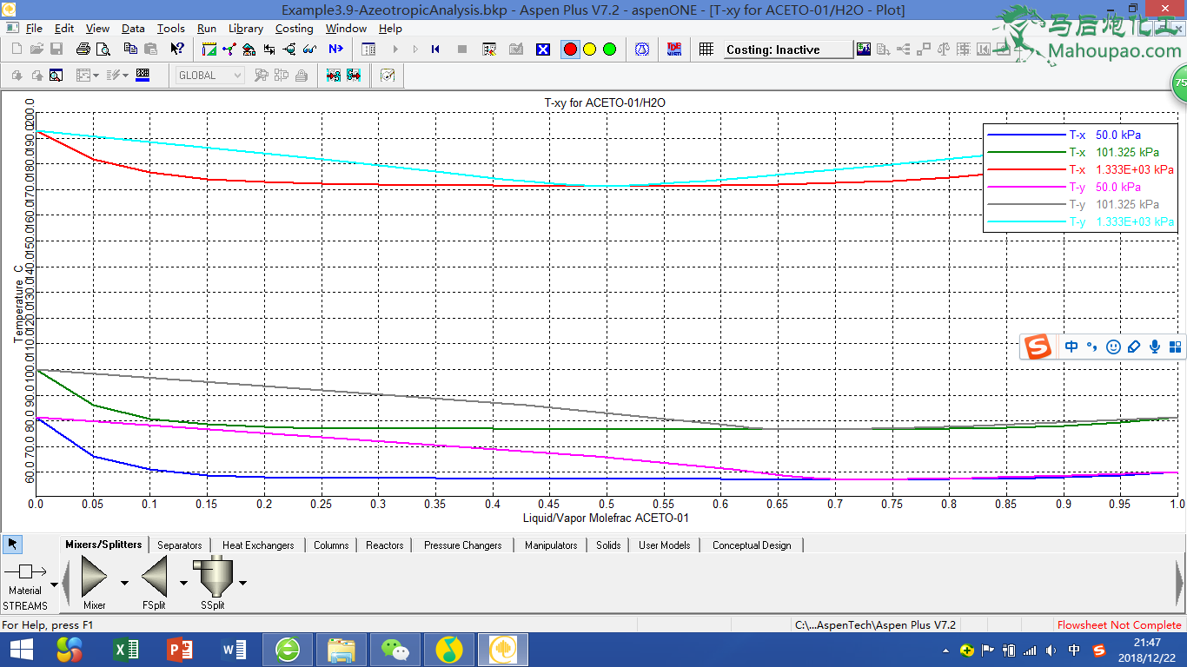Click the second red-arrow stream icon

coord(354,76)
